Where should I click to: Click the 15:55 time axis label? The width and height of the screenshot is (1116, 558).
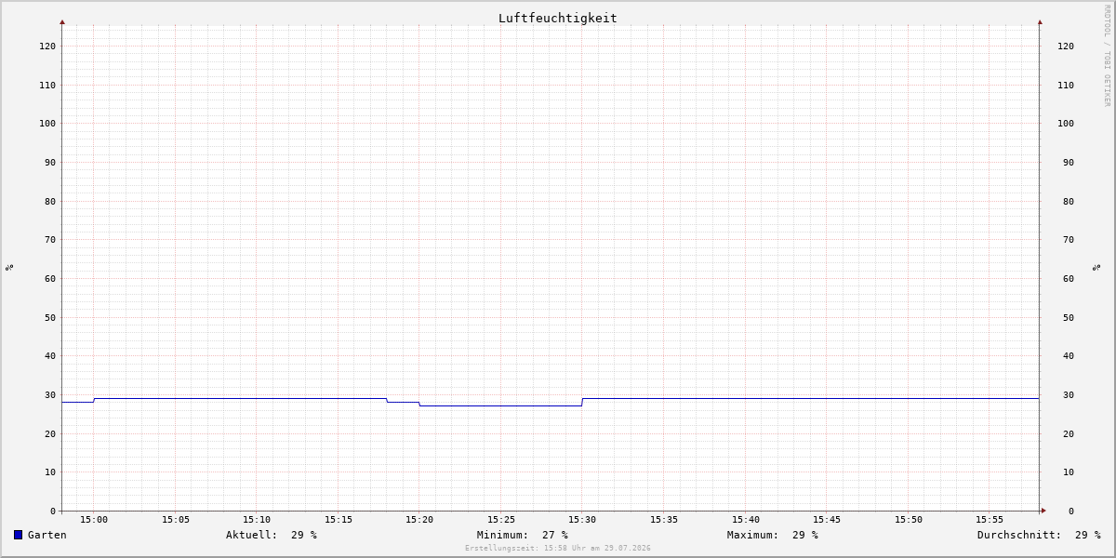[990, 520]
